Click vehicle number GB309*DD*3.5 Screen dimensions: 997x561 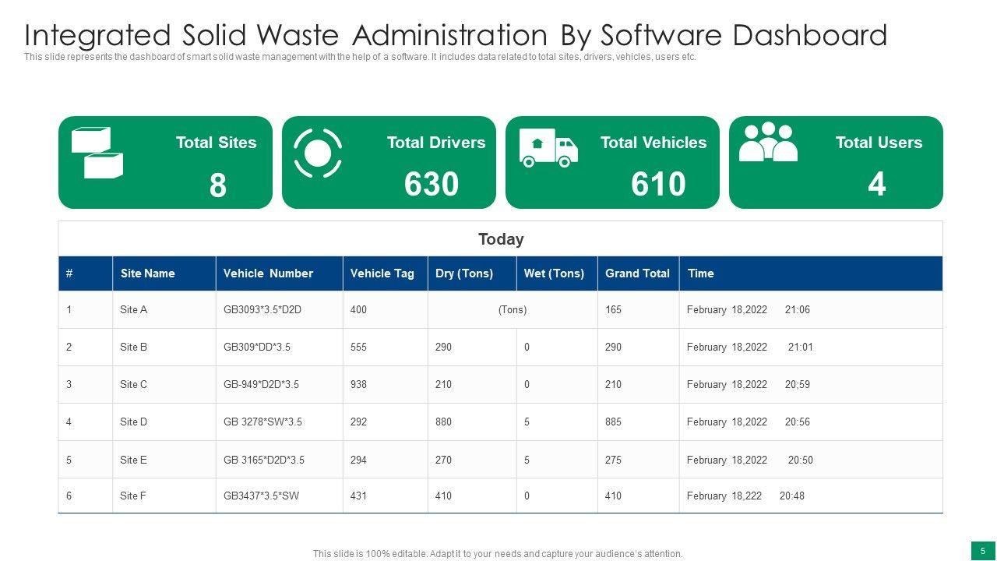(256, 348)
